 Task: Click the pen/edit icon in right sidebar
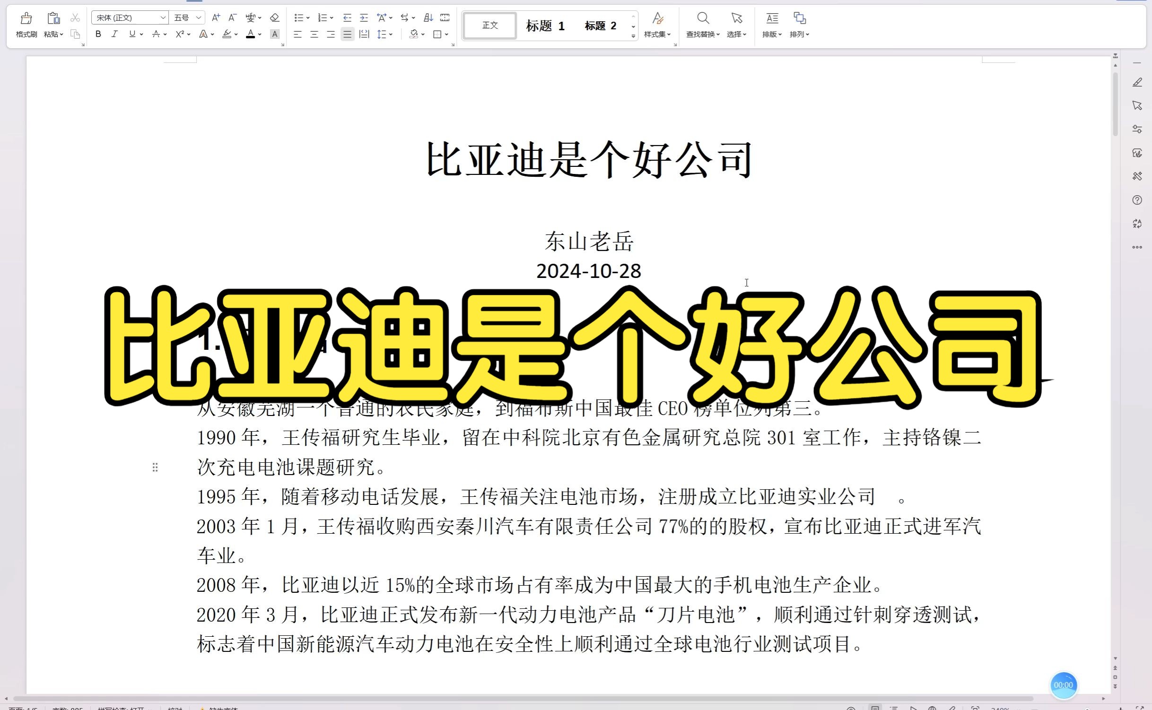1137,82
